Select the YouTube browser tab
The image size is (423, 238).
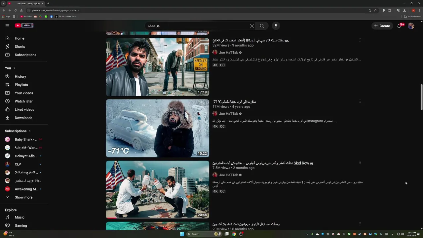tap(26, 3)
